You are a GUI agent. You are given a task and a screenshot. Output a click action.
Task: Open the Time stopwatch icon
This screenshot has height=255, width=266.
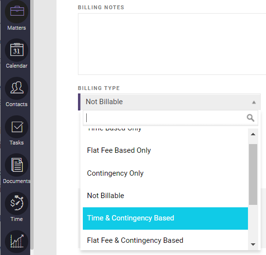[x=17, y=203]
